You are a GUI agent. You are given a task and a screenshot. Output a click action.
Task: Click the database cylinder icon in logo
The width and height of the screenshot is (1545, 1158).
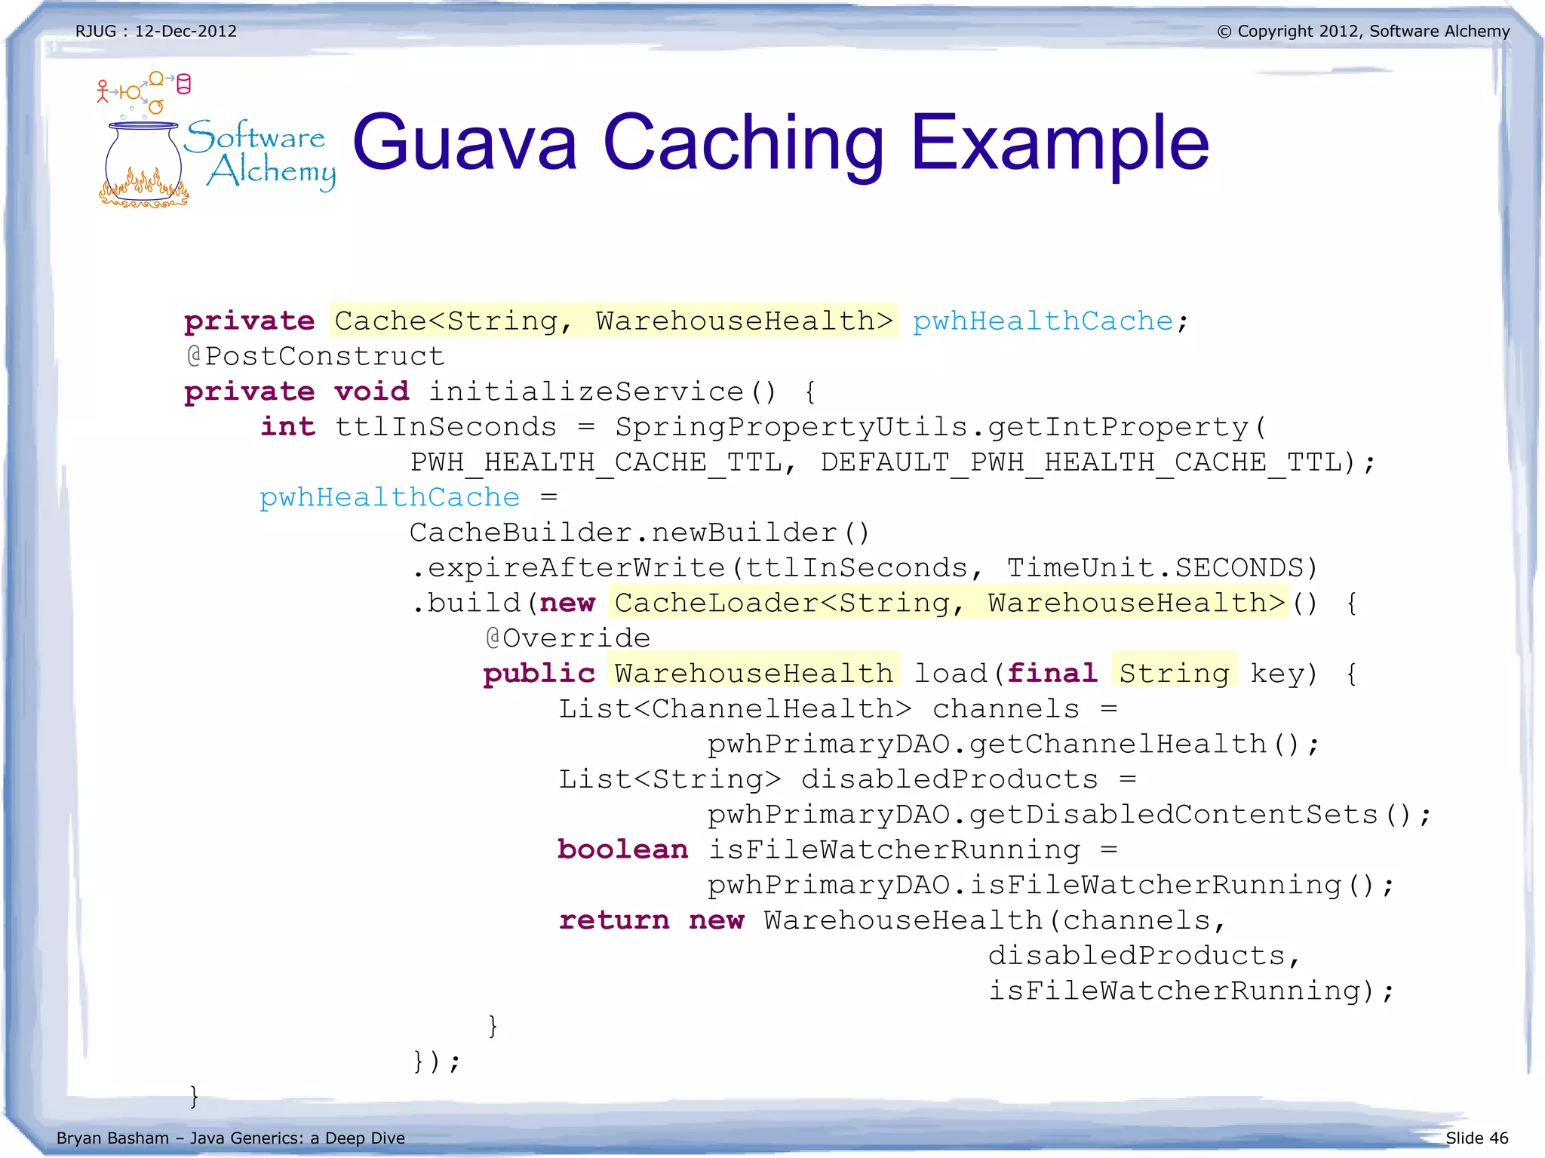pos(183,84)
